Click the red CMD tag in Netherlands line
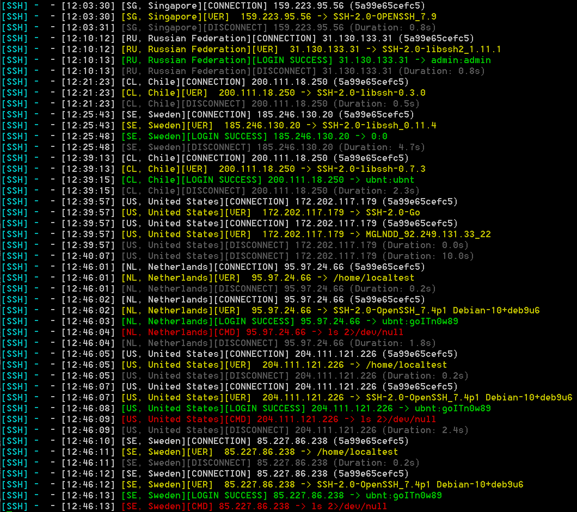The width and height of the screenshot is (577, 512). [x=229, y=332]
